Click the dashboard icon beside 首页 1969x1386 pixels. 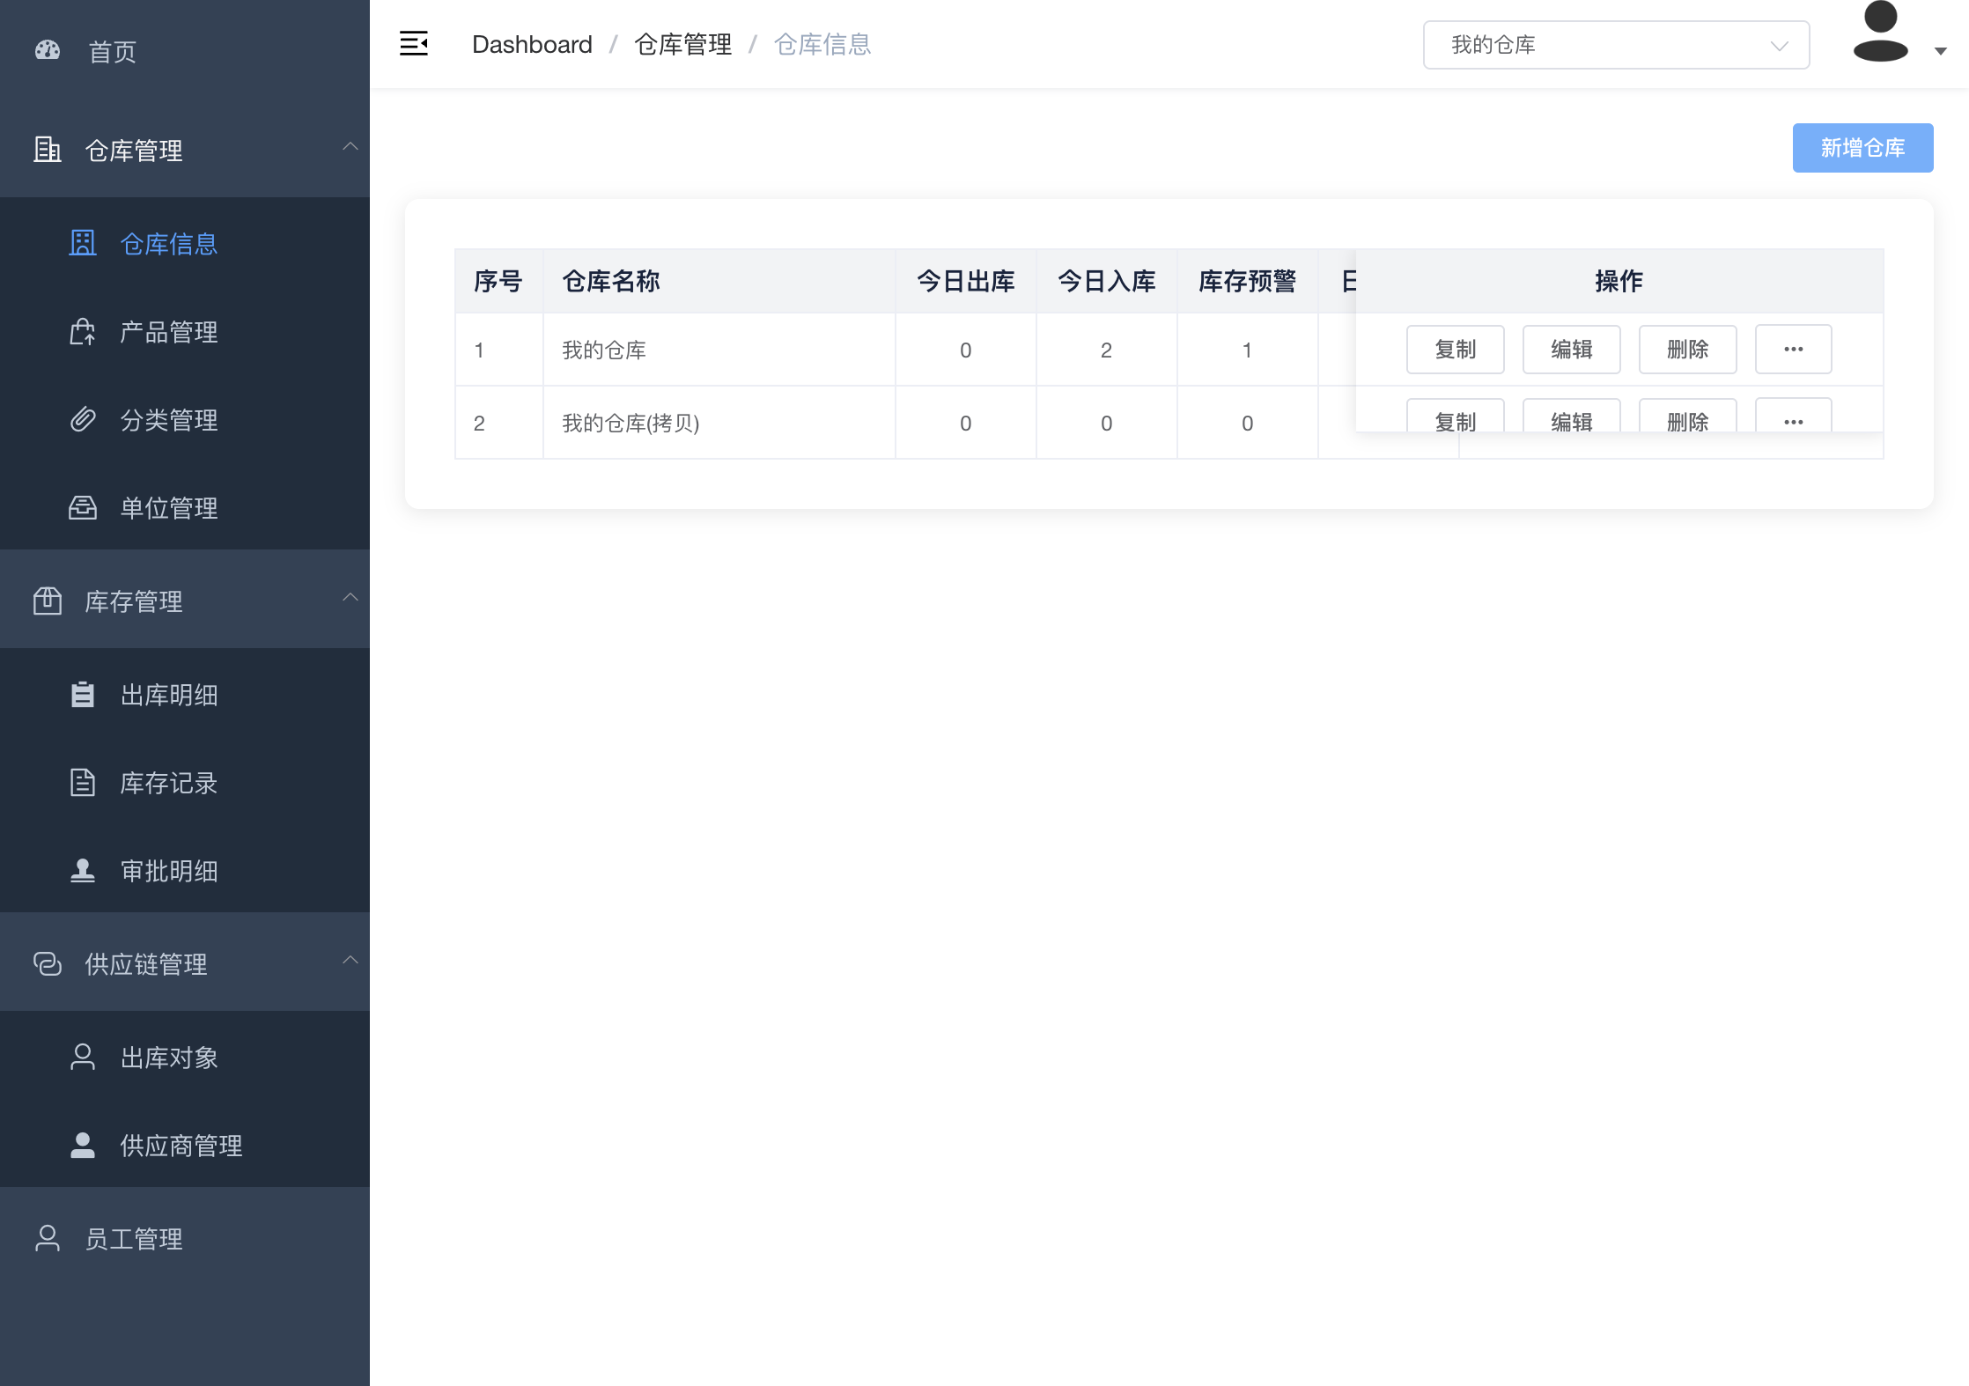48,51
